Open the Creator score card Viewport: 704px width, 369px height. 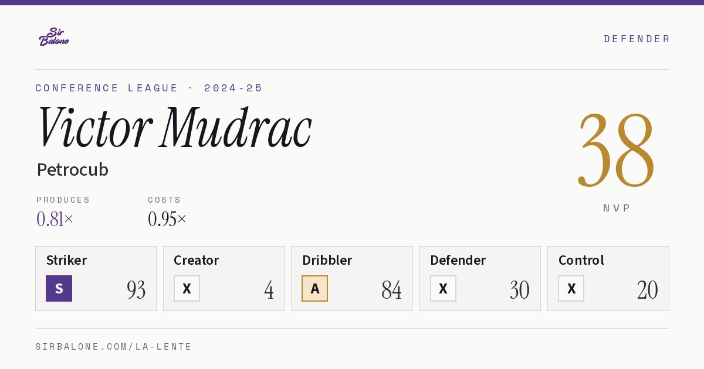[224, 278]
